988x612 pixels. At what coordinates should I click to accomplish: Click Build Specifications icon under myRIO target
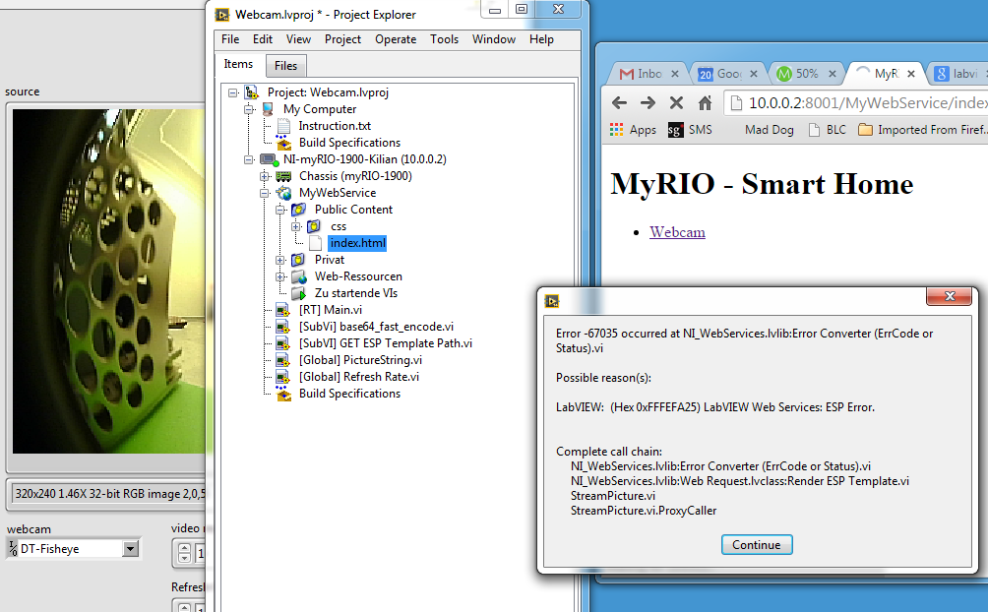tap(284, 394)
